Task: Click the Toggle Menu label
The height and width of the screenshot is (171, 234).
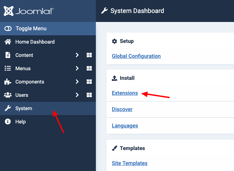Action: 31,29
